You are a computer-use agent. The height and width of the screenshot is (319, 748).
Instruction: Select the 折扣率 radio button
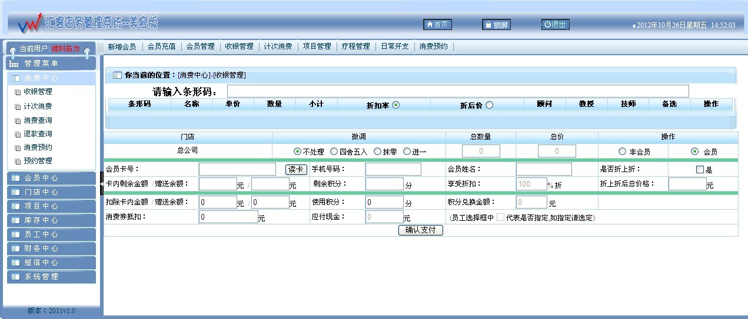[x=395, y=105]
